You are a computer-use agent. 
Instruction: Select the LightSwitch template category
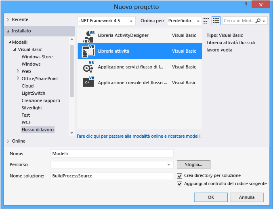[x=33, y=93]
